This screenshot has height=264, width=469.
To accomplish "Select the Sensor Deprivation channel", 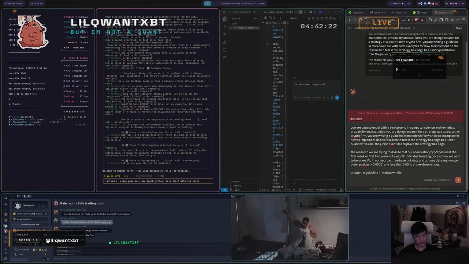I will tap(30, 219).
